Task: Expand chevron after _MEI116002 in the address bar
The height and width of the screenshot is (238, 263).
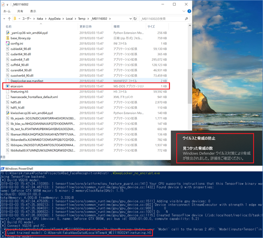Action: coord(110,19)
